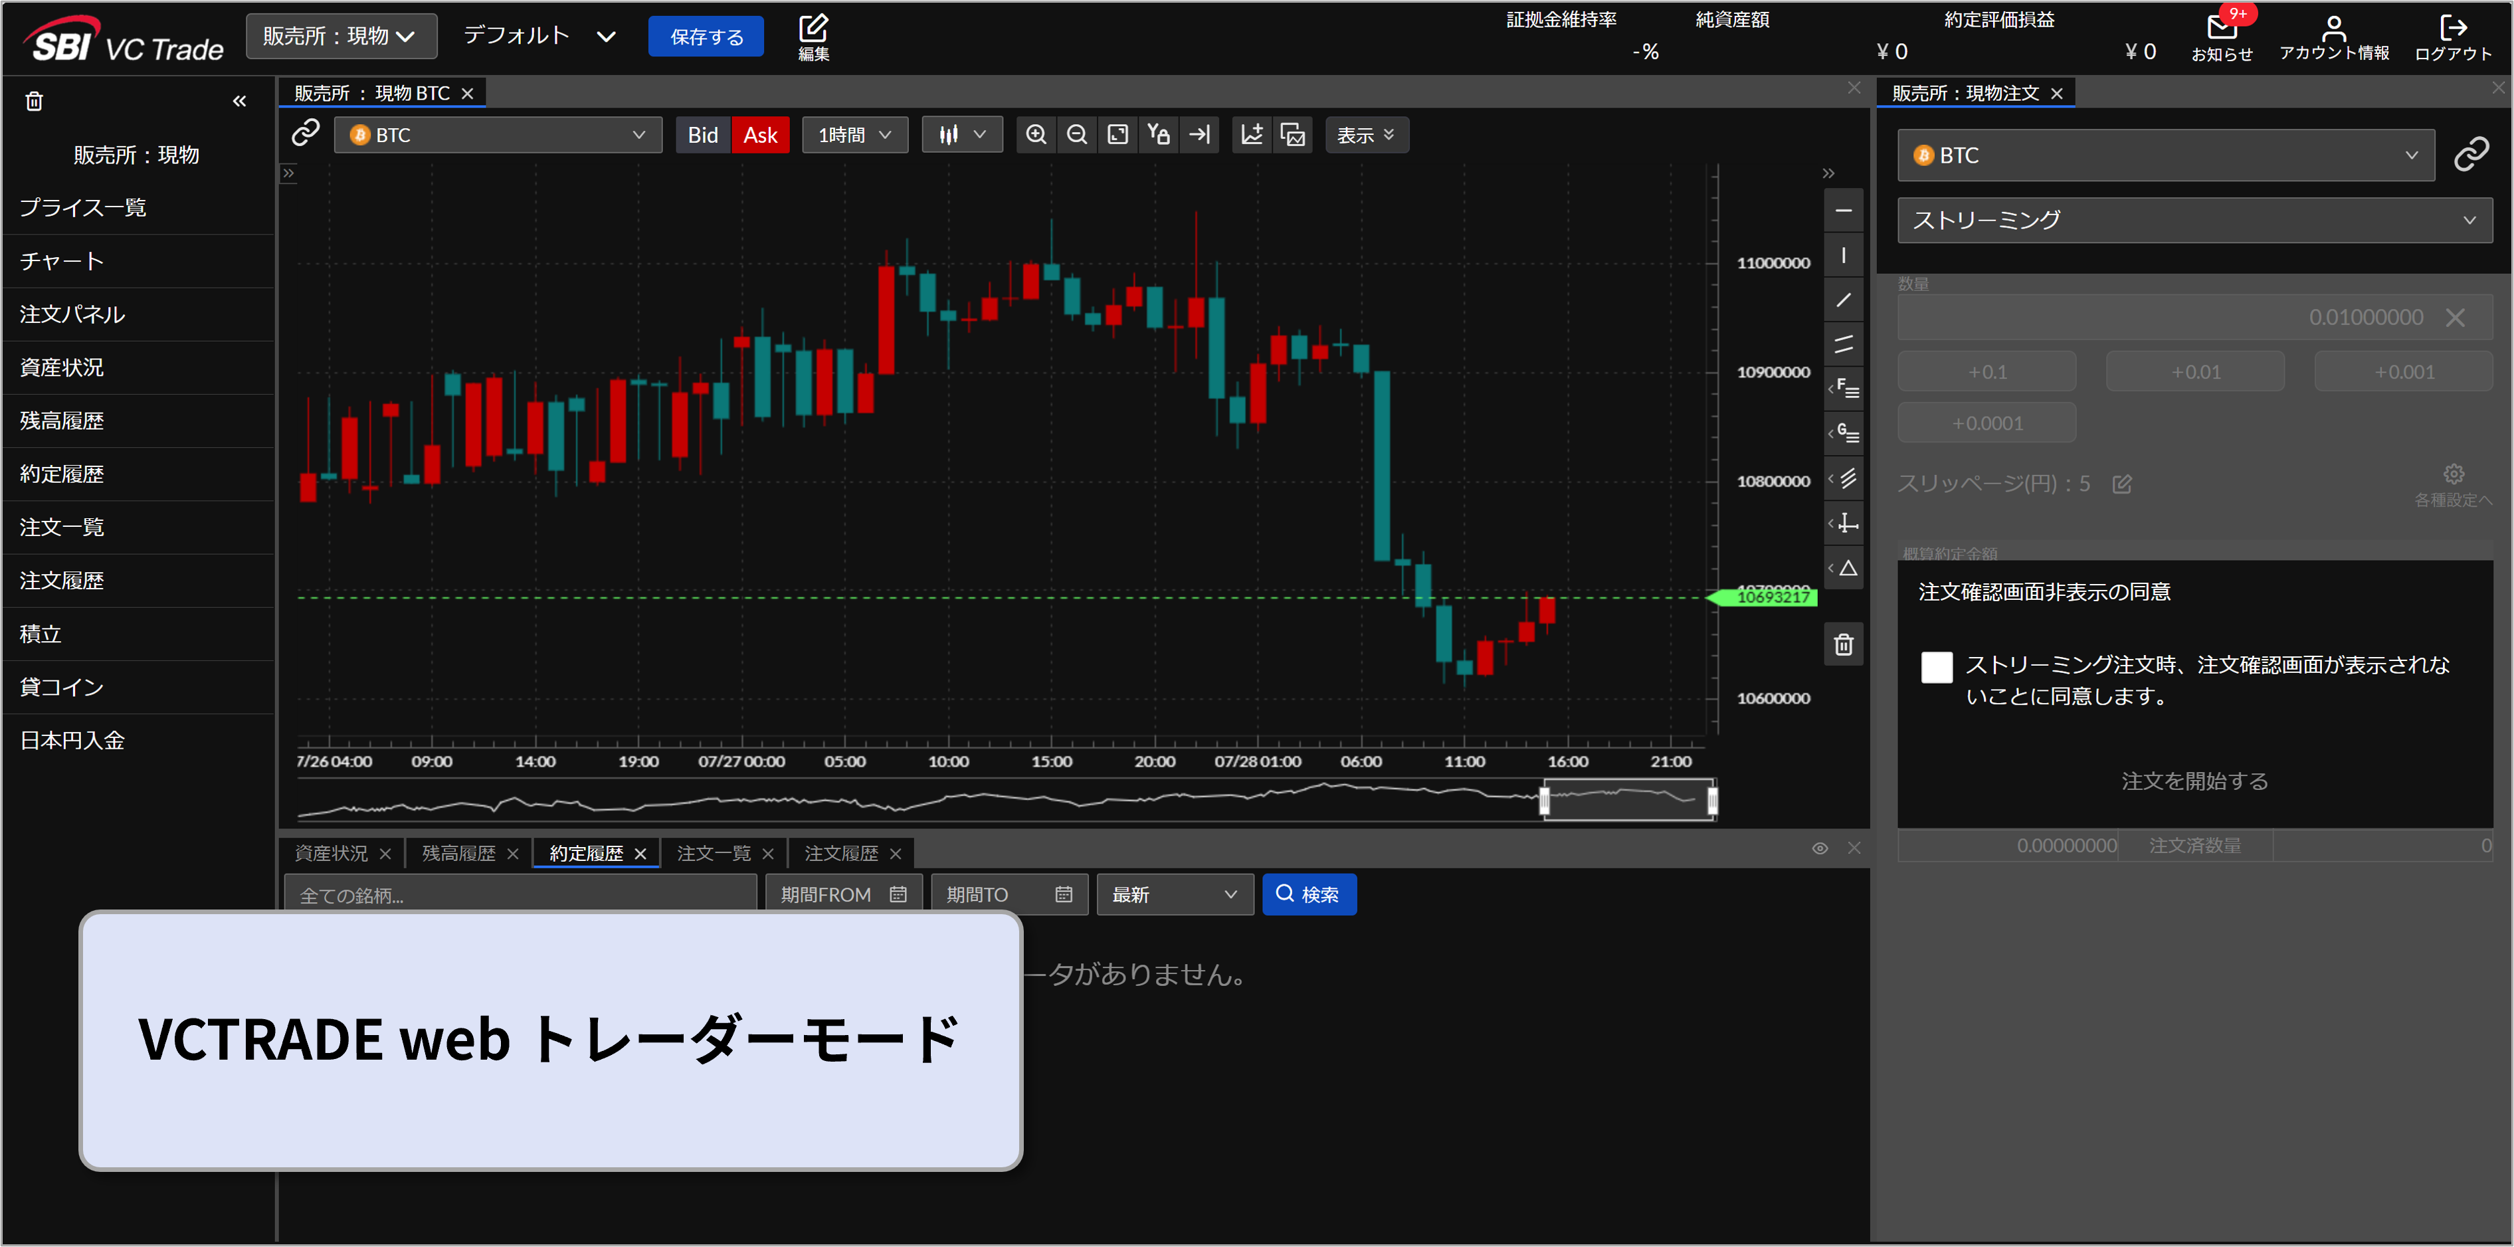
Task: Click the 保存する save button
Action: 707,36
